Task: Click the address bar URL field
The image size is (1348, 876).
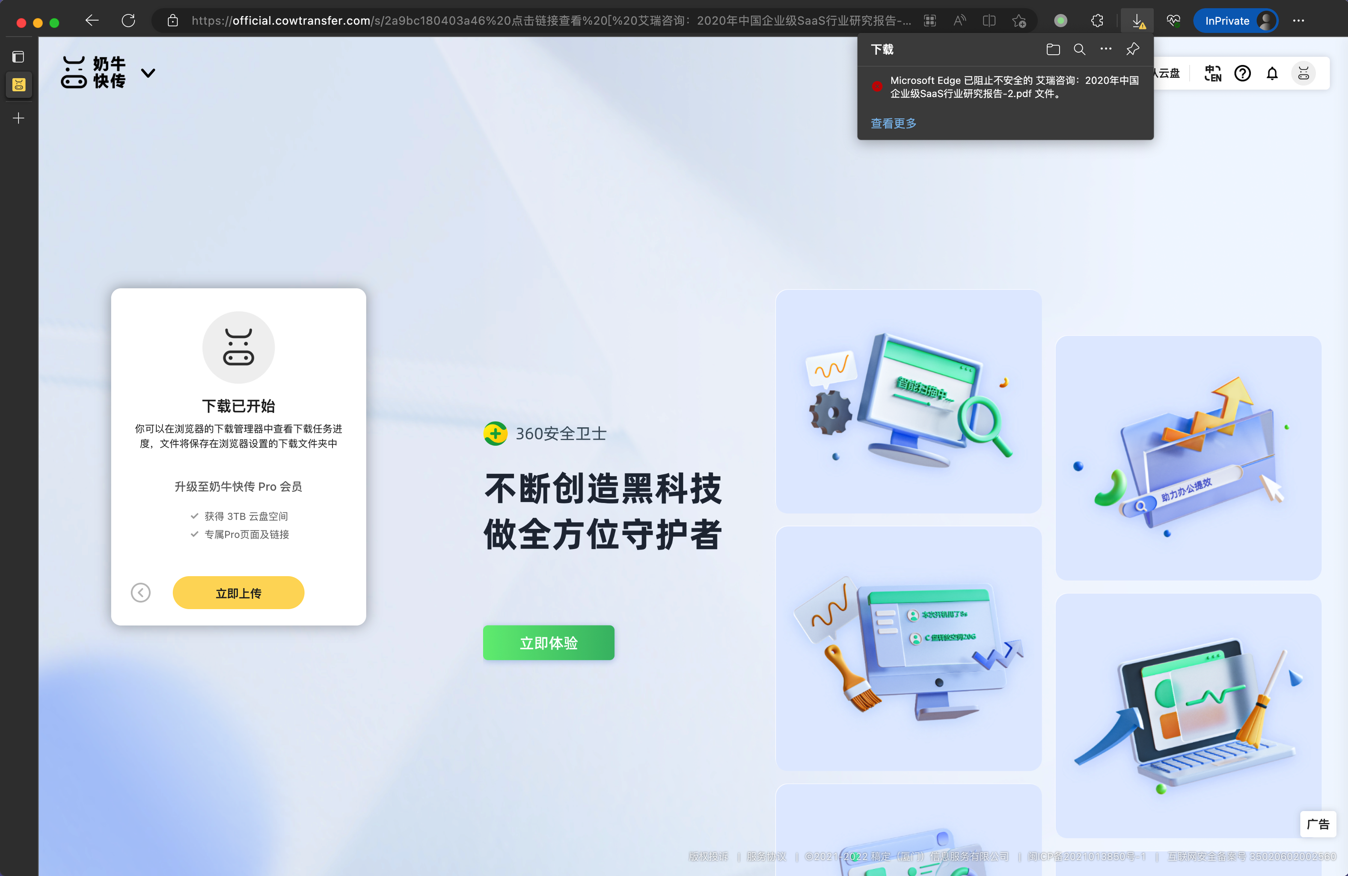Action: click(550, 21)
